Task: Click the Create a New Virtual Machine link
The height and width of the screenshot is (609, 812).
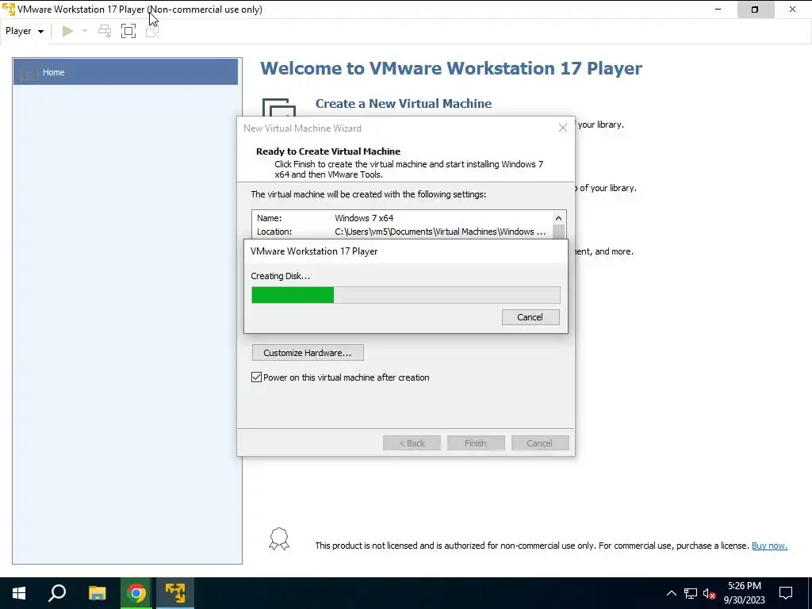Action: tap(404, 104)
